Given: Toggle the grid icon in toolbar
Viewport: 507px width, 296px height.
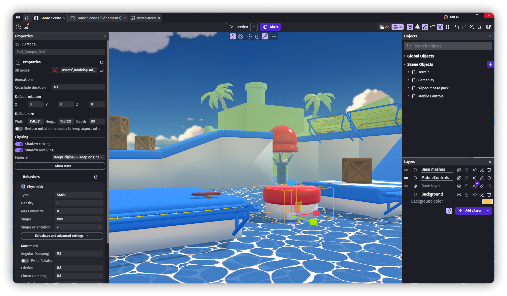Looking at the screenshot, I should pyautogui.click(x=448, y=27).
